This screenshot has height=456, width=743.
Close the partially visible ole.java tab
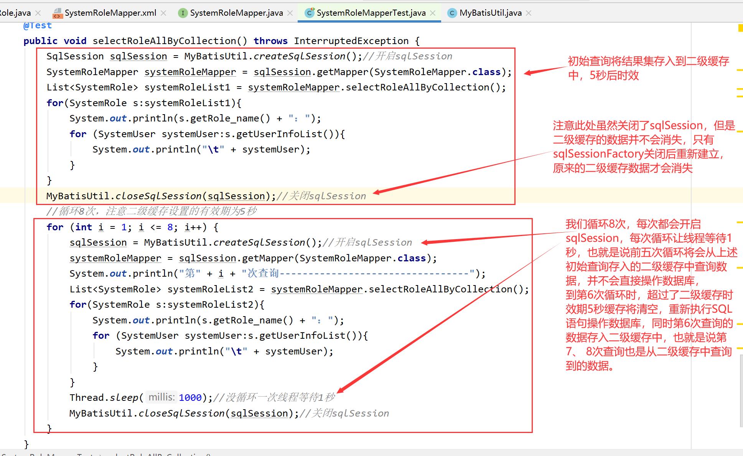click(x=38, y=13)
